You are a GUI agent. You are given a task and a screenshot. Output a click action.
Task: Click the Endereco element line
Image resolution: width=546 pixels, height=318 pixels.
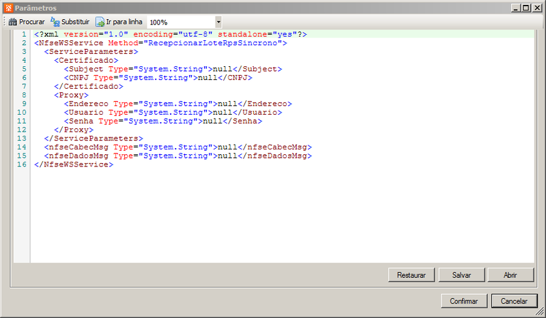pos(178,104)
